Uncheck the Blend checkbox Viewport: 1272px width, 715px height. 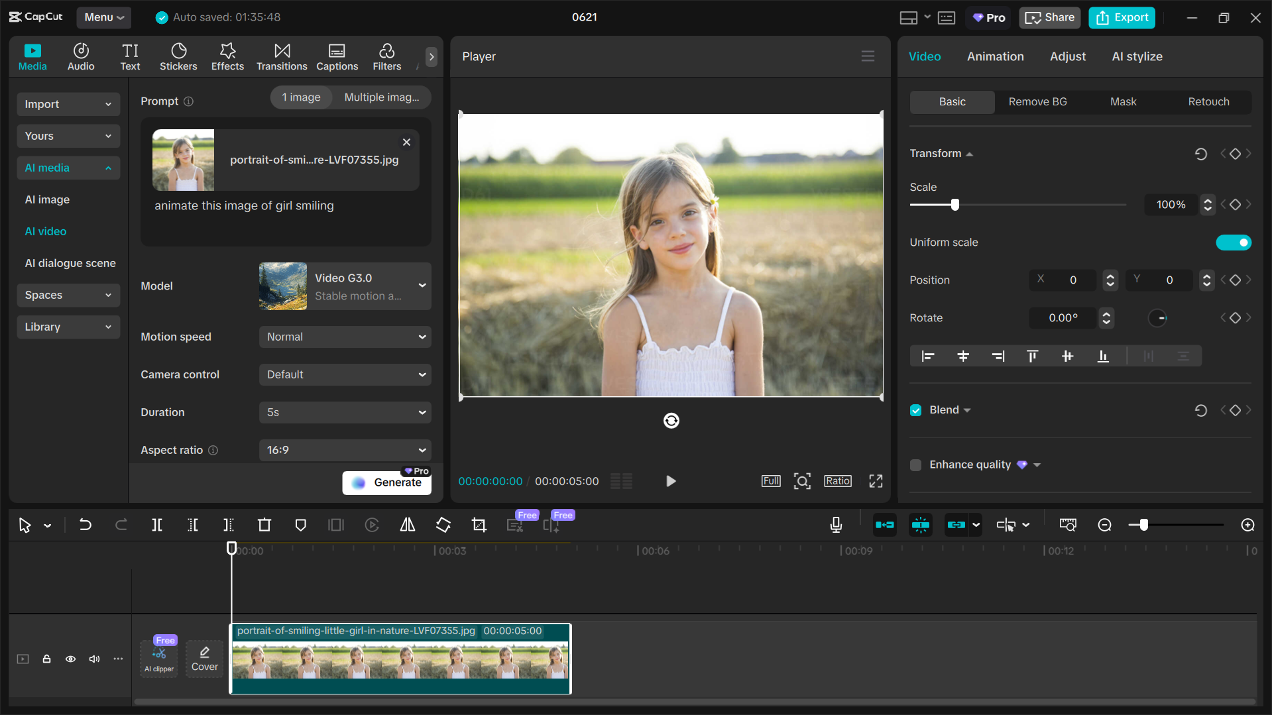(x=916, y=410)
